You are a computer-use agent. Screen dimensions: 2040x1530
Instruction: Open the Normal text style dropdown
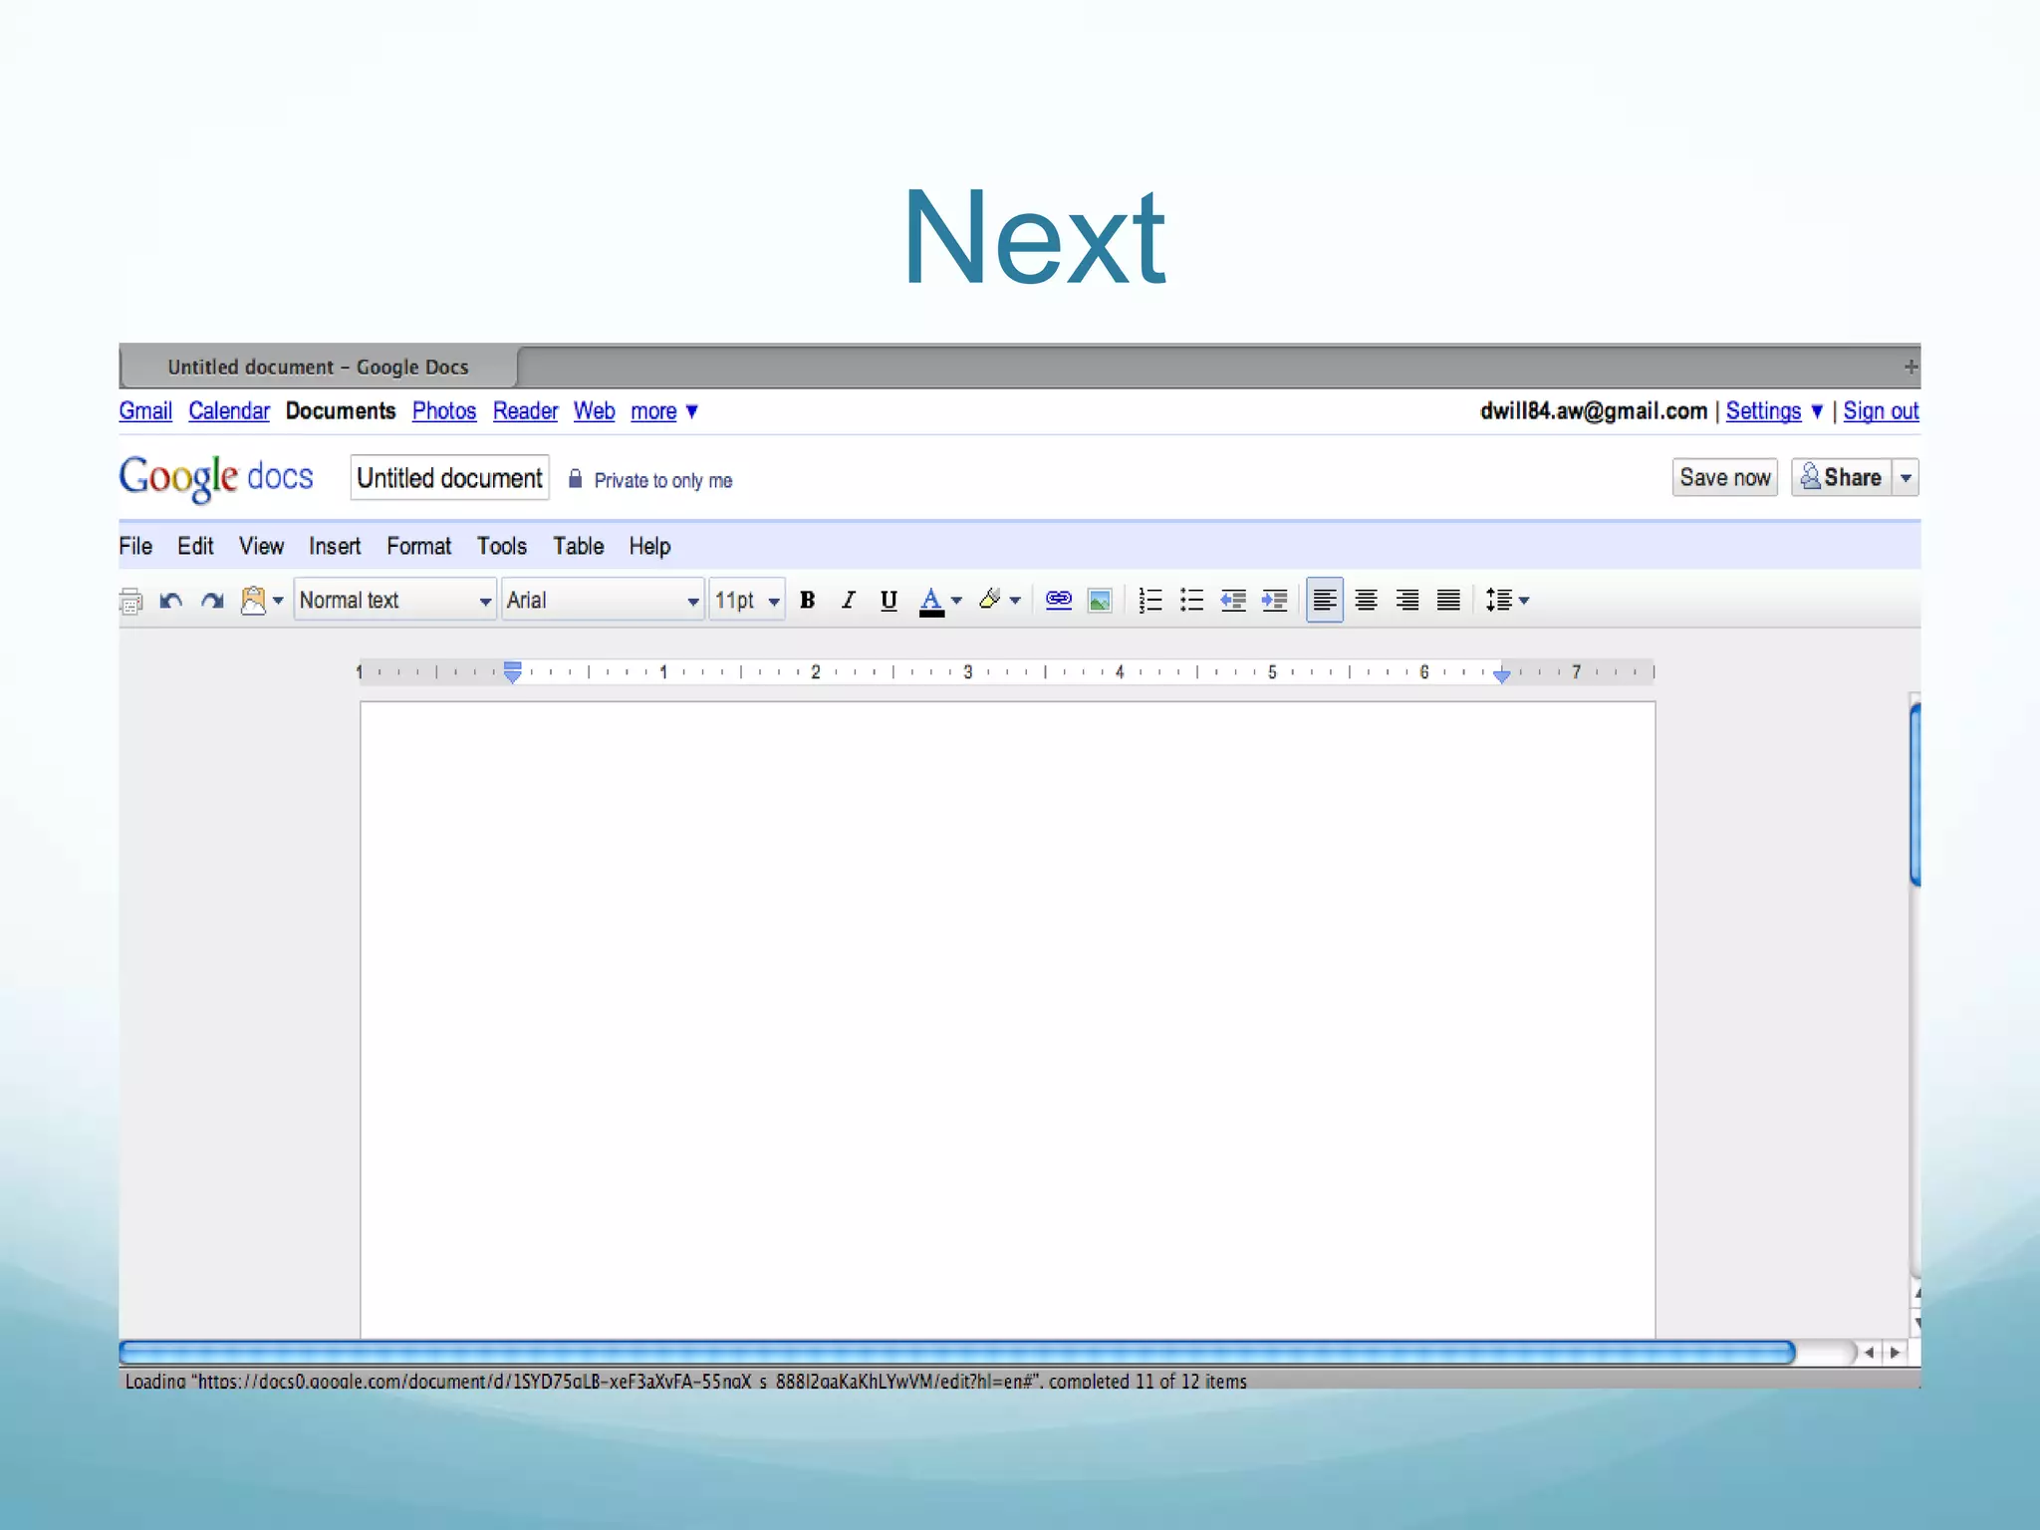[x=394, y=600]
